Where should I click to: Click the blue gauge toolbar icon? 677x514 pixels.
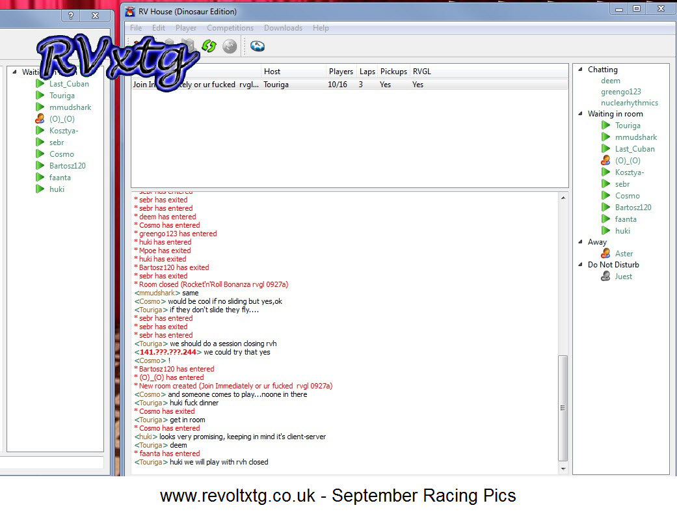(258, 46)
